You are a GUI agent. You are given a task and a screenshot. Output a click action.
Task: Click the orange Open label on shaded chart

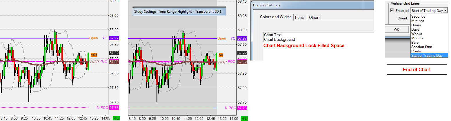click(x=222, y=38)
